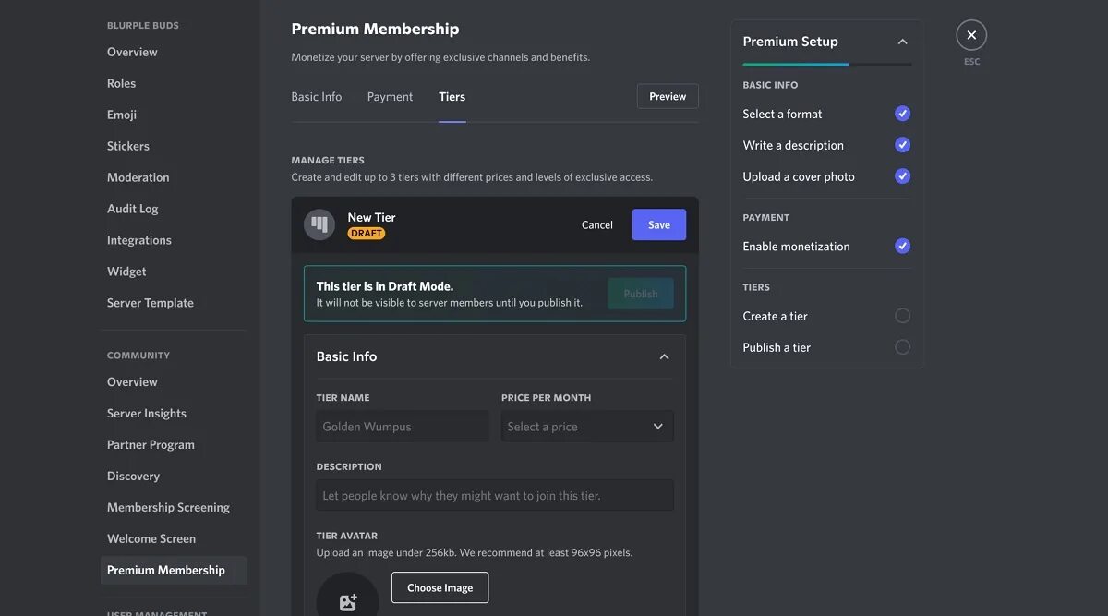Image resolution: width=1108 pixels, height=616 pixels.
Task: Click the Publish a tier circle
Action: [x=902, y=347]
